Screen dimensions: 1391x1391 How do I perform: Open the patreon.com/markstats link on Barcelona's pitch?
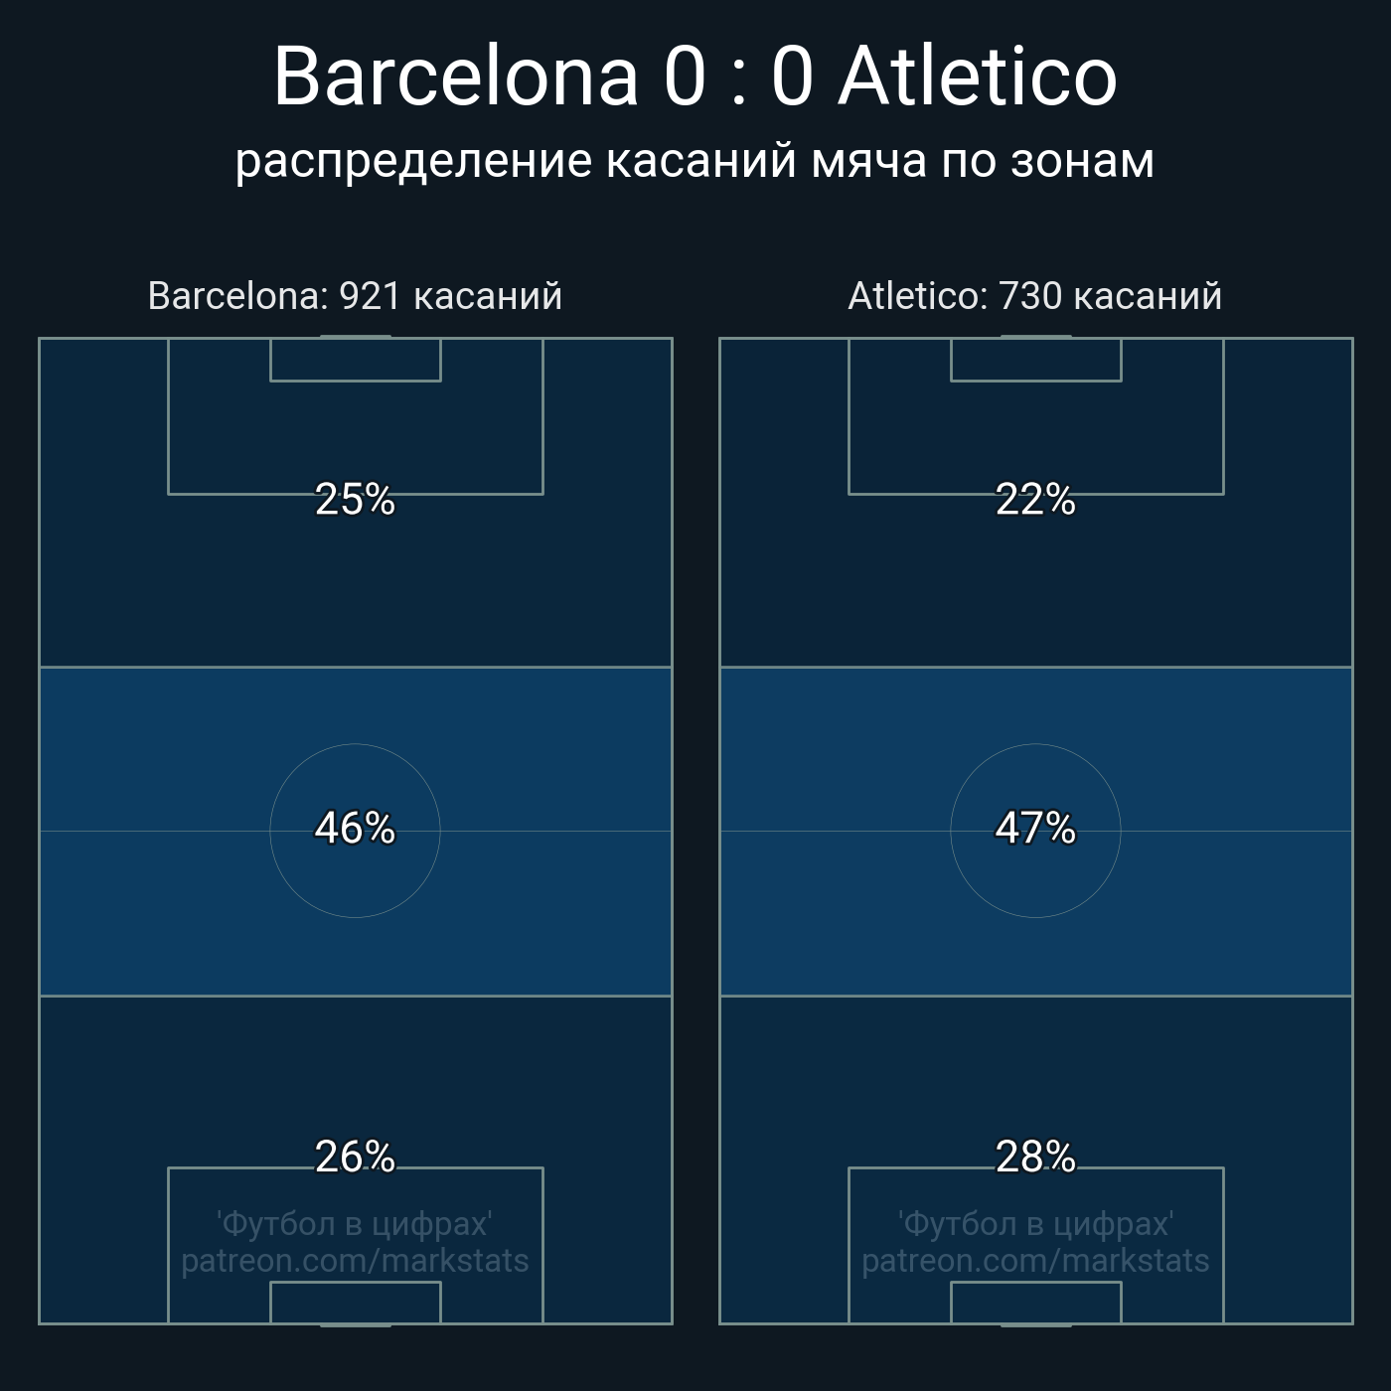pyautogui.click(x=355, y=1261)
